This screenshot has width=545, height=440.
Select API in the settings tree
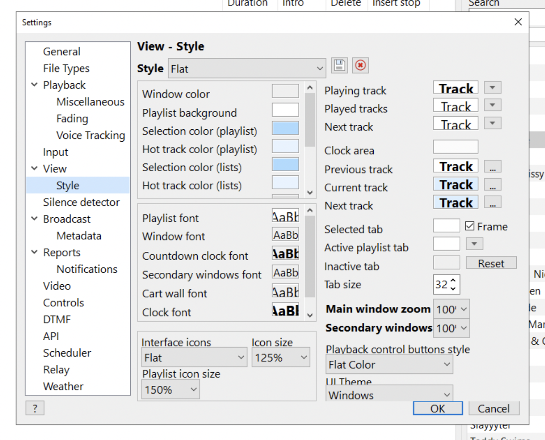coord(51,336)
